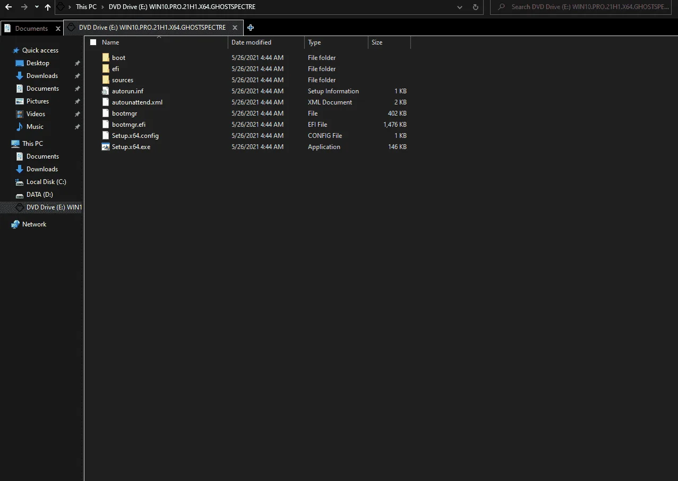This screenshot has width=678, height=481.
Task: Click the '402 KB' size value
Action: (x=397, y=113)
